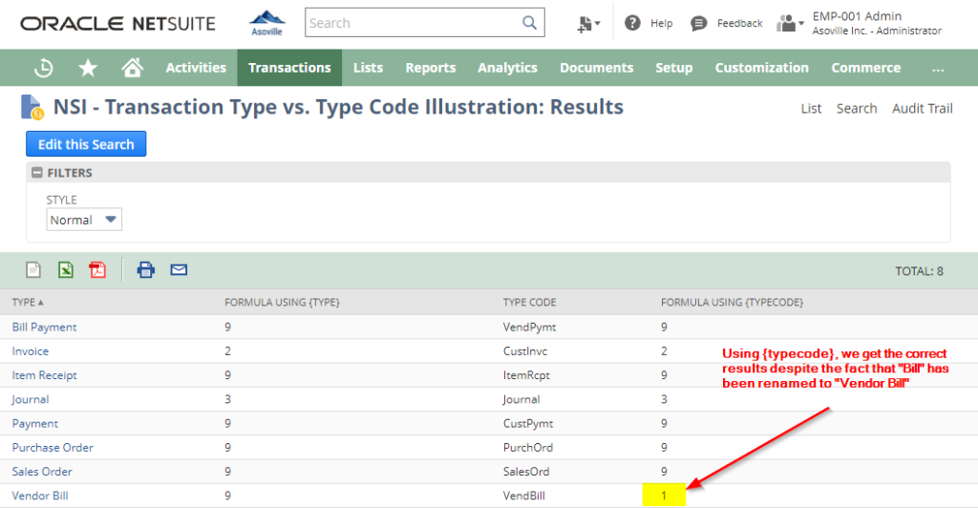
Task: Export results to Excel icon
Action: point(66,270)
